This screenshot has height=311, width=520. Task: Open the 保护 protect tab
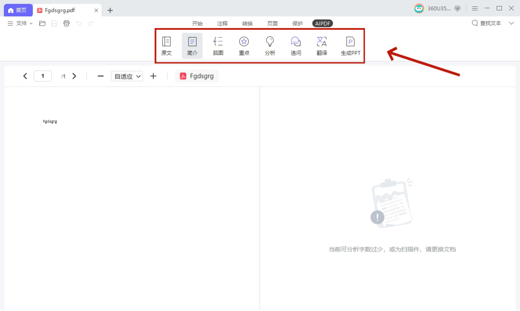[x=298, y=23]
